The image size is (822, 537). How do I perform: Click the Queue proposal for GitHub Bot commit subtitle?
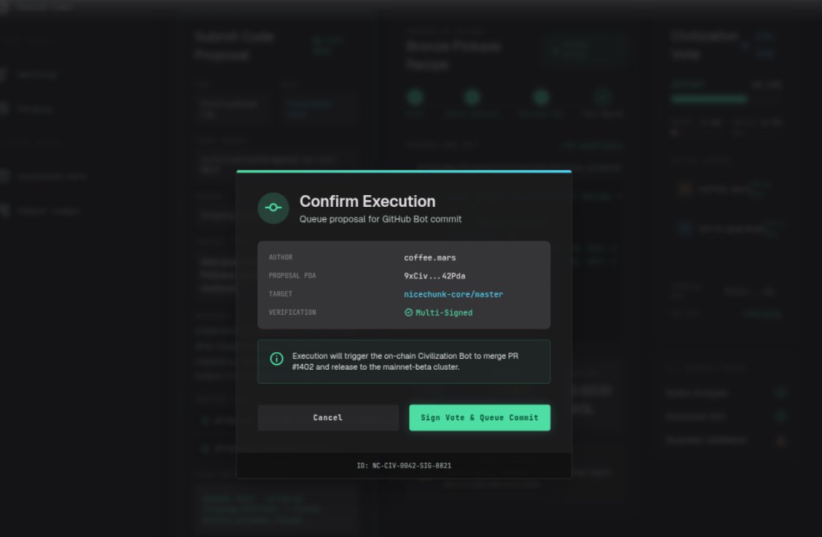pyautogui.click(x=381, y=219)
